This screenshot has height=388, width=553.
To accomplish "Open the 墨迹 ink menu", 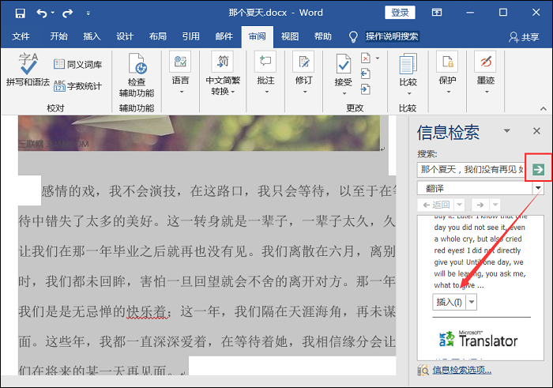I will [486, 73].
